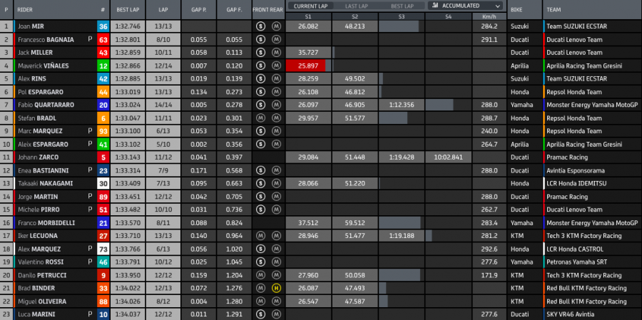The width and height of the screenshot is (642, 320).
Task: Click the Km/h column header
Action: pos(488,15)
